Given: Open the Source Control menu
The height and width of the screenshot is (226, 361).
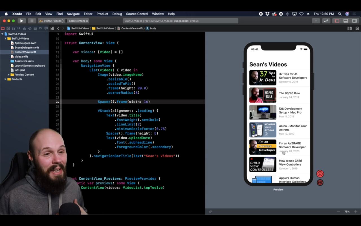Looking at the screenshot, I should (137, 14).
